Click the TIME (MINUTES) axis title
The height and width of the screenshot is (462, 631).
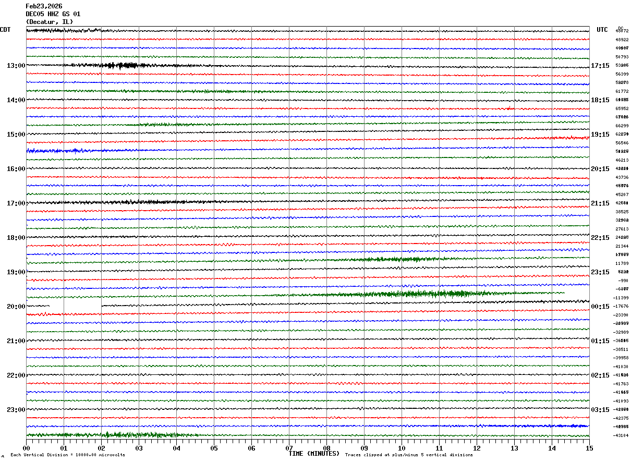click(314, 454)
